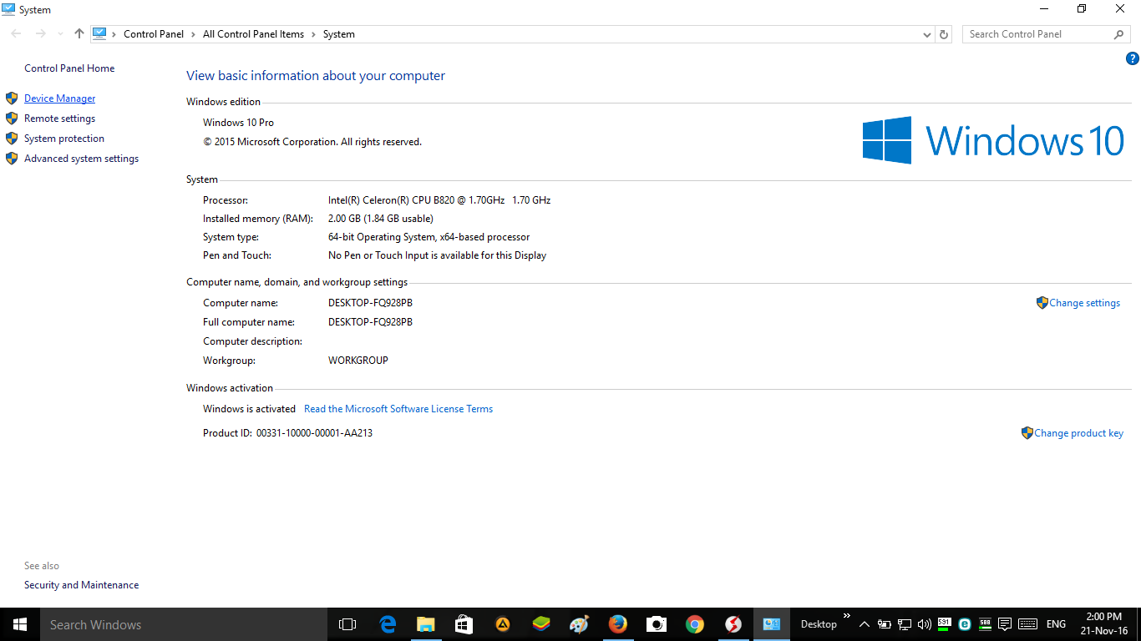Viewport: 1141px width, 641px height.
Task: Click the teal circle tray icon
Action: click(965, 624)
